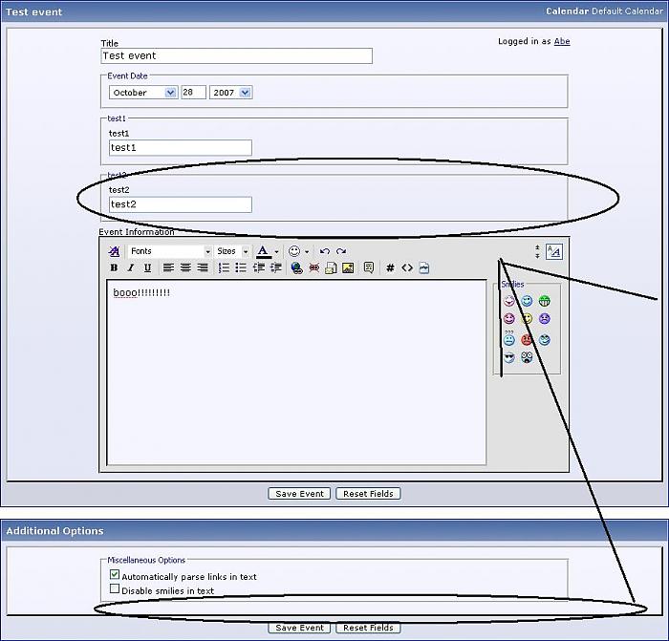Center-align text in the editor
The width and height of the screenshot is (669, 641).
coord(185,268)
